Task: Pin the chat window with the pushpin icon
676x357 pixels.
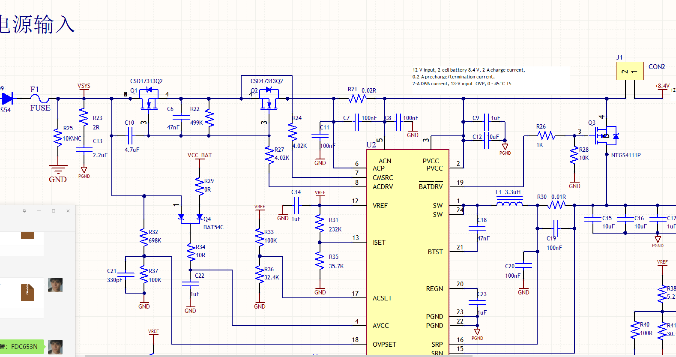Action: point(24,210)
